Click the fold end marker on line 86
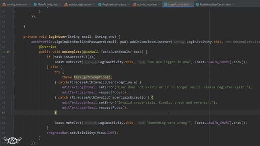This screenshot has width=260, height=146. tap(14, 113)
